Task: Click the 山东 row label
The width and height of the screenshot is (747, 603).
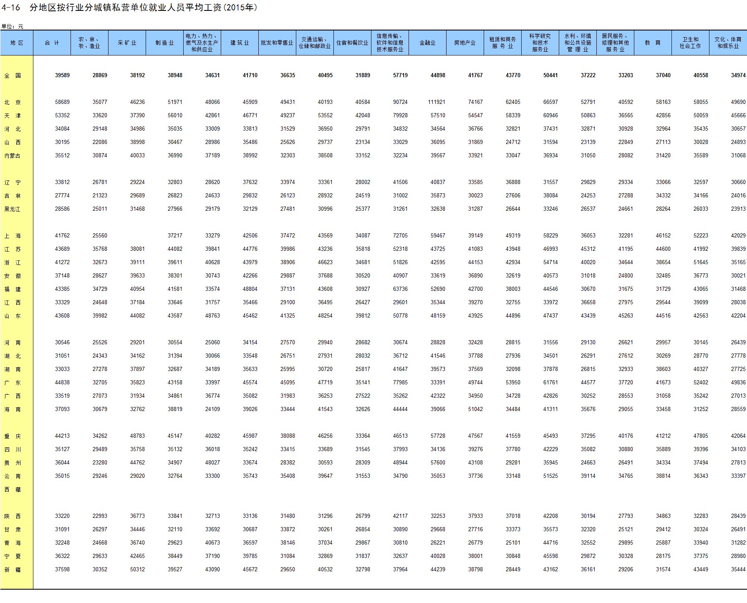Action: pos(13,316)
